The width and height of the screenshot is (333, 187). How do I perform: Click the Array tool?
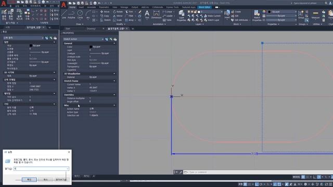click(130, 20)
